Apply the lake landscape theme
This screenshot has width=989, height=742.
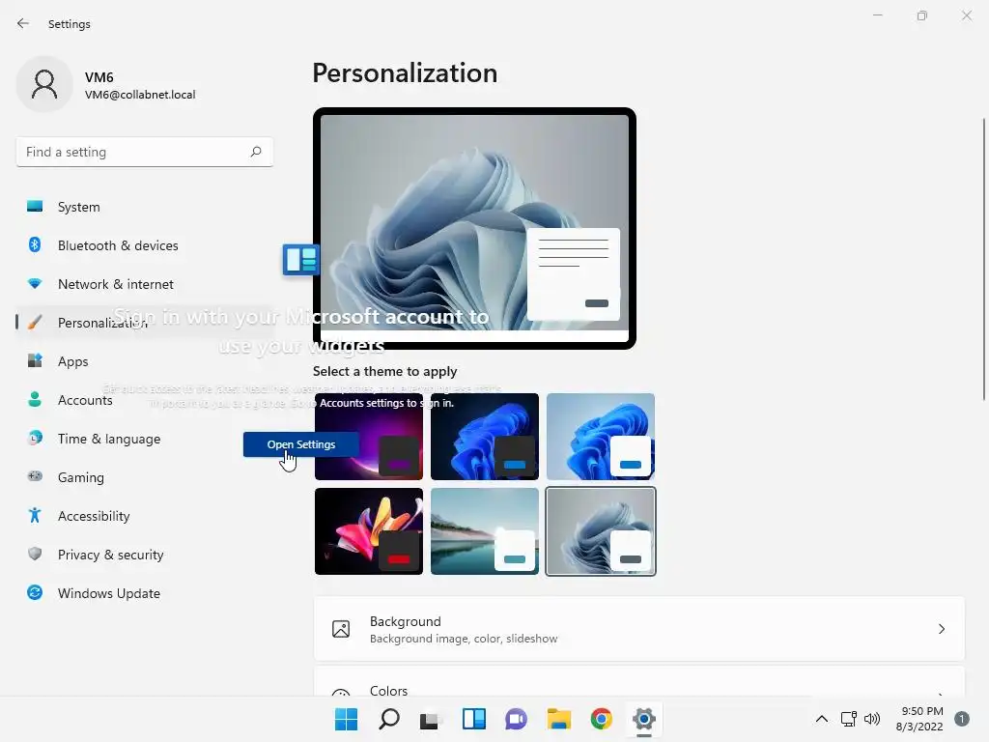(485, 531)
